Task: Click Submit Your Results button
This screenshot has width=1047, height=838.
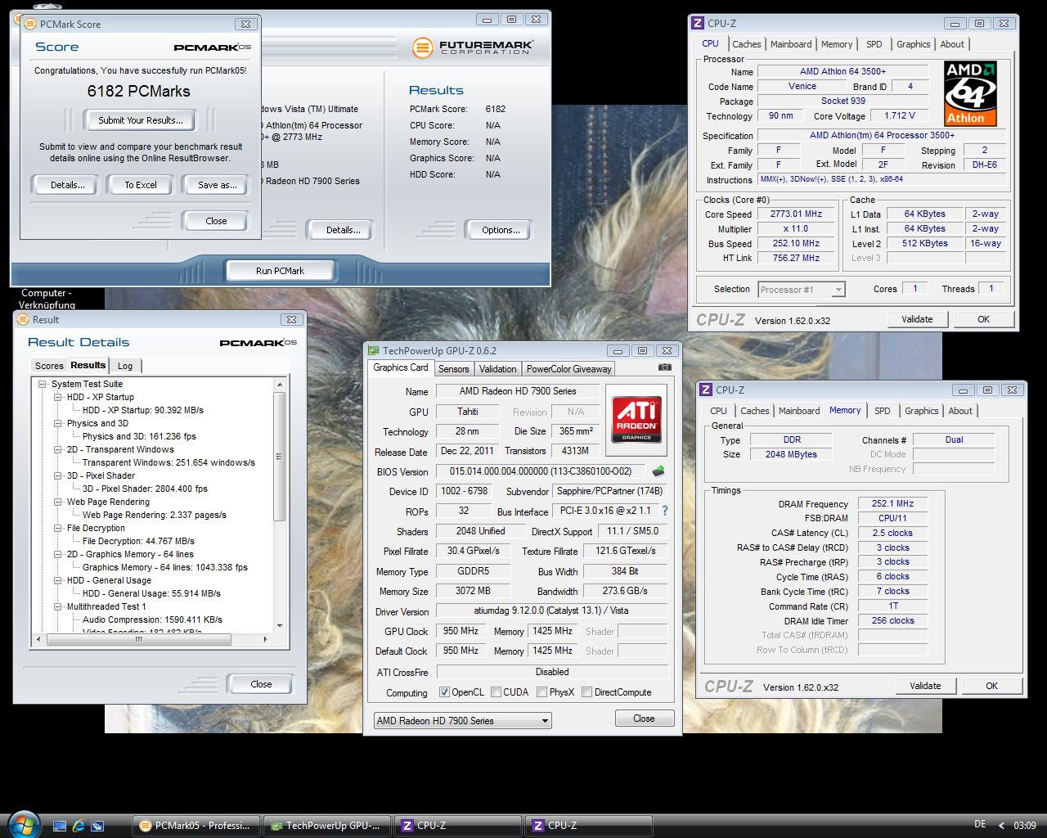Action: [140, 120]
